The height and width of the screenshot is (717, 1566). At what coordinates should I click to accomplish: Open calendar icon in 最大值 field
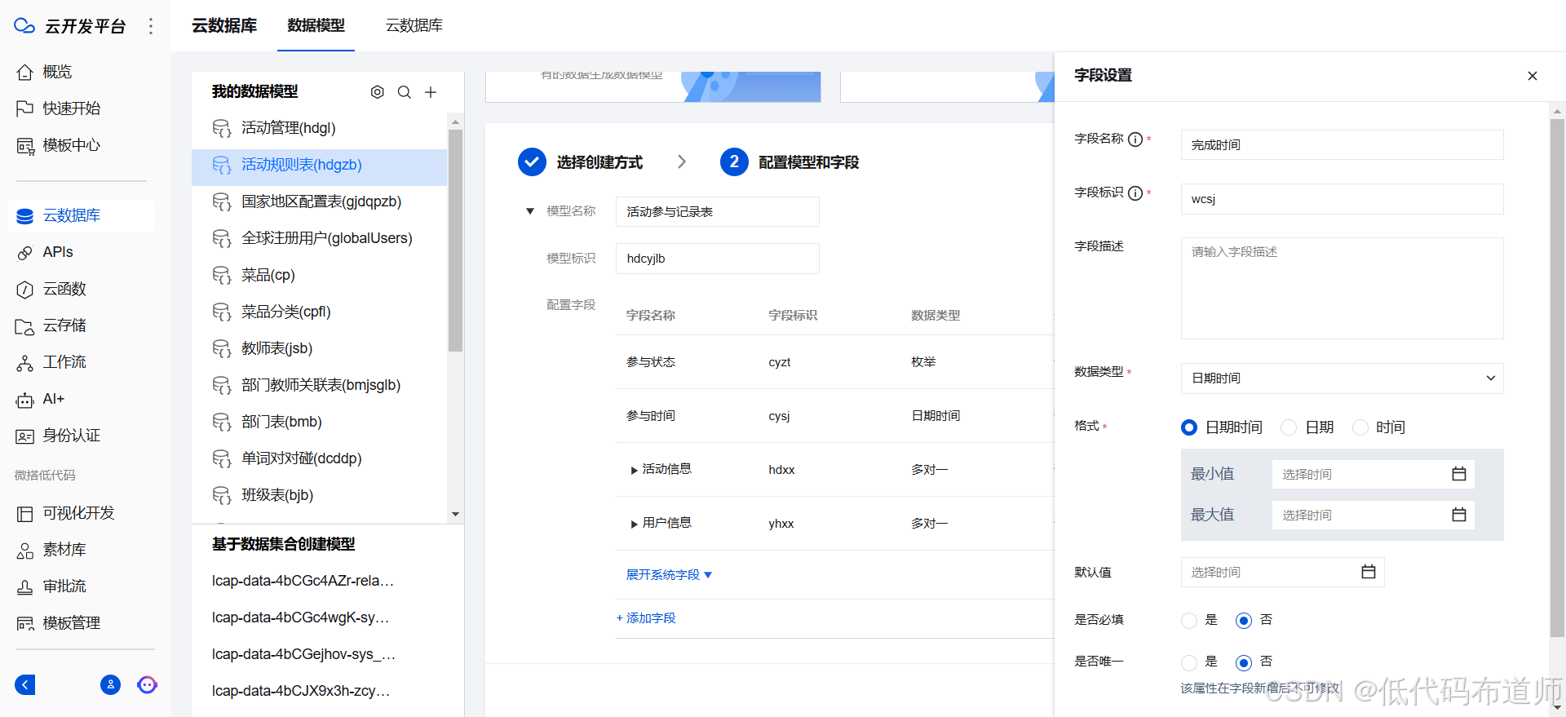(x=1459, y=515)
